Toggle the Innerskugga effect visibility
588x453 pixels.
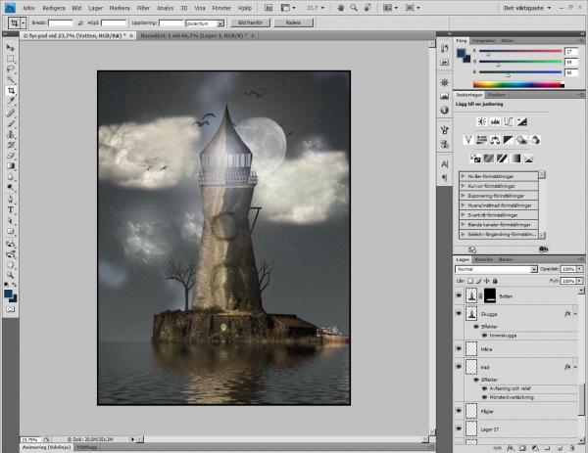pos(484,336)
